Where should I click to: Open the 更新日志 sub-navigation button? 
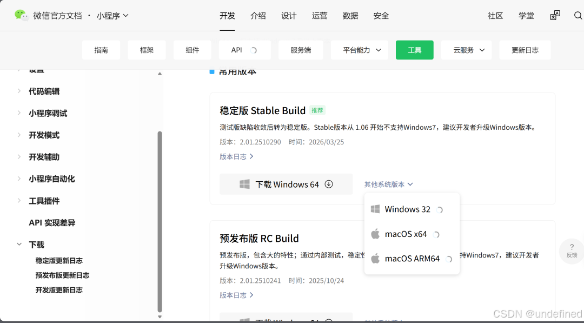(525, 50)
